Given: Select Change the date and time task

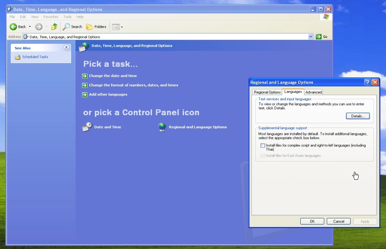Looking at the screenshot, I should (113, 75).
